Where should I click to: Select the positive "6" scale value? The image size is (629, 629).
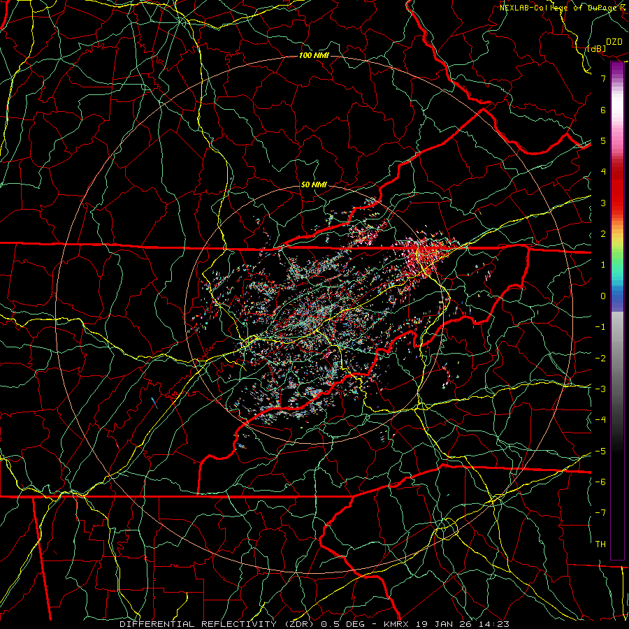603,110
